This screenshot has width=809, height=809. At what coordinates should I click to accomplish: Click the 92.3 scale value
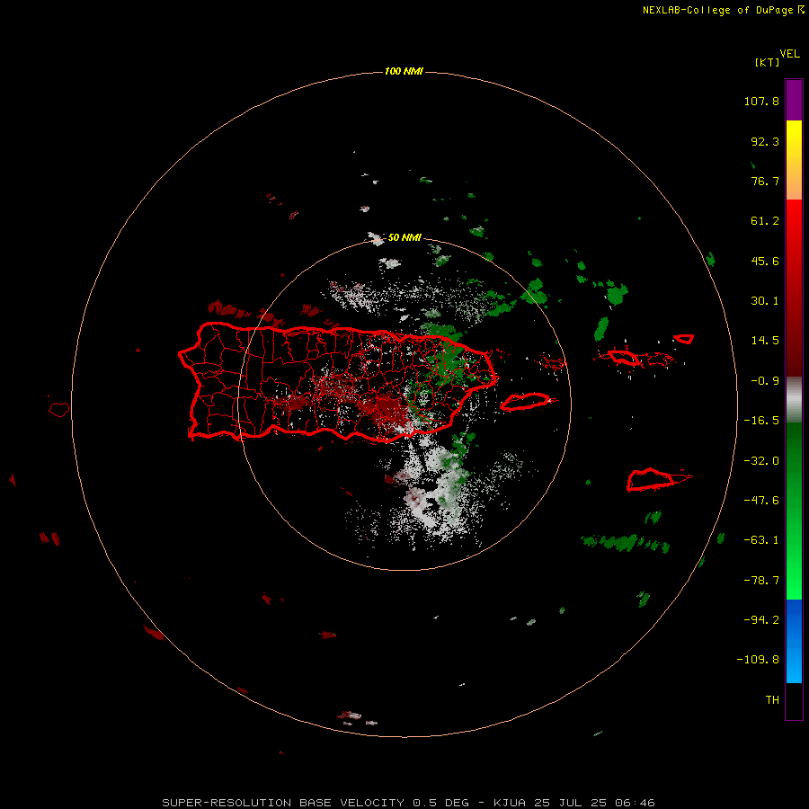click(x=765, y=141)
